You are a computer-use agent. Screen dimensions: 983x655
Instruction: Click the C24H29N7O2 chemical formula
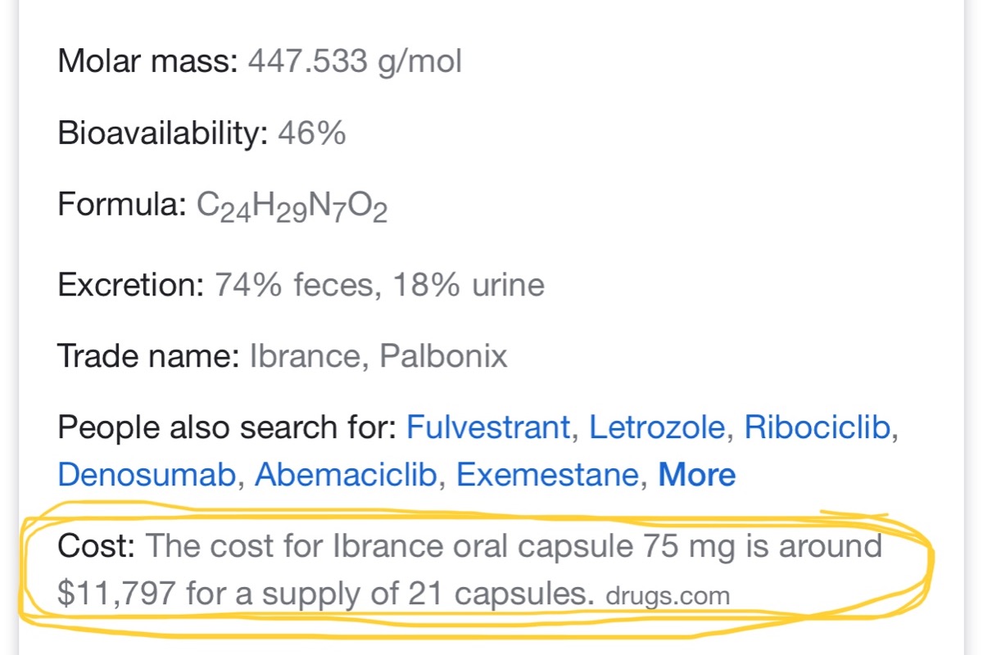pyautogui.click(x=292, y=206)
